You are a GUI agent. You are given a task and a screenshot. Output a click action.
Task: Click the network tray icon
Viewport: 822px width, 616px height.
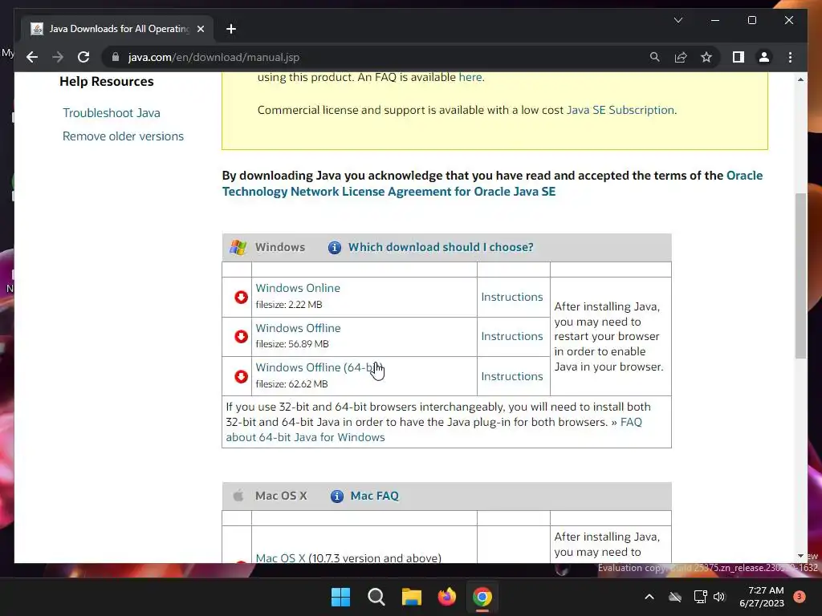[x=700, y=597]
